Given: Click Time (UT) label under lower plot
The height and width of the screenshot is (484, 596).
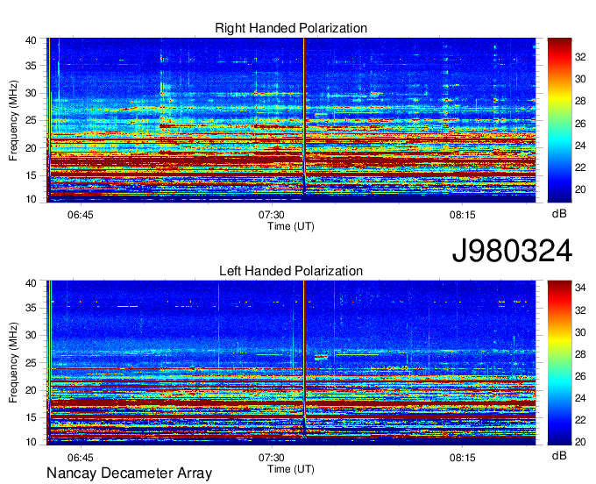Looking at the screenshot, I should pyautogui.click(x=291, y=469).
